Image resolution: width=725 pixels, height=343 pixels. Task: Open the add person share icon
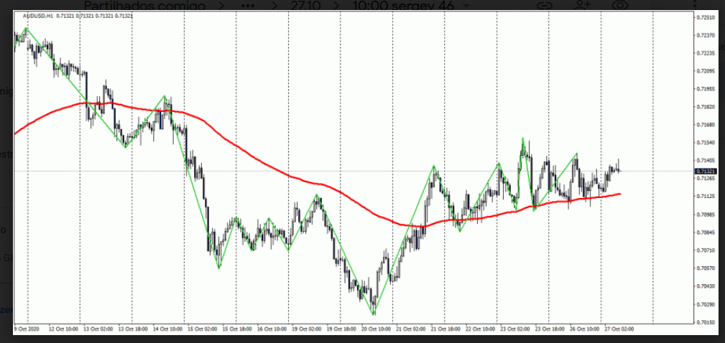583,6
